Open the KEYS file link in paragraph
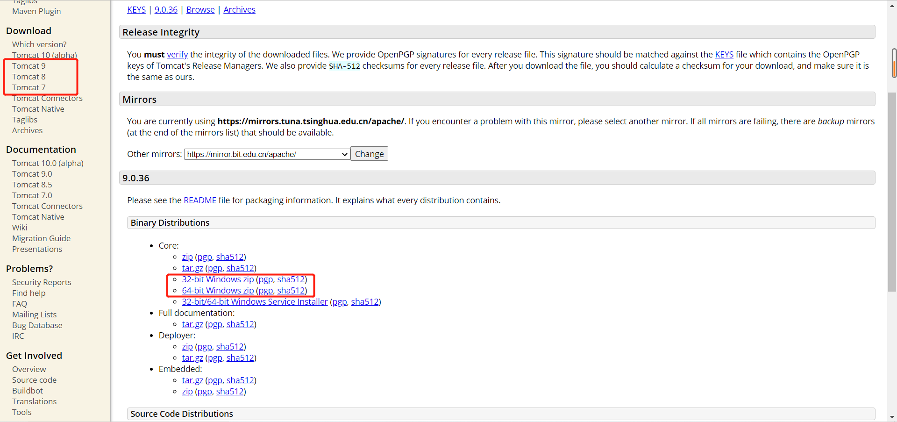This screenshot has height=422, width=897. [x=724, y=55]
